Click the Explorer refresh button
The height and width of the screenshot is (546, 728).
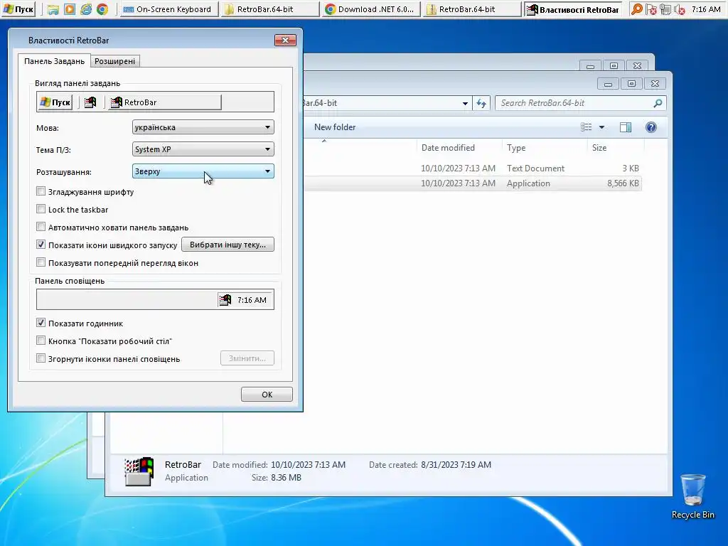[481, 103]
